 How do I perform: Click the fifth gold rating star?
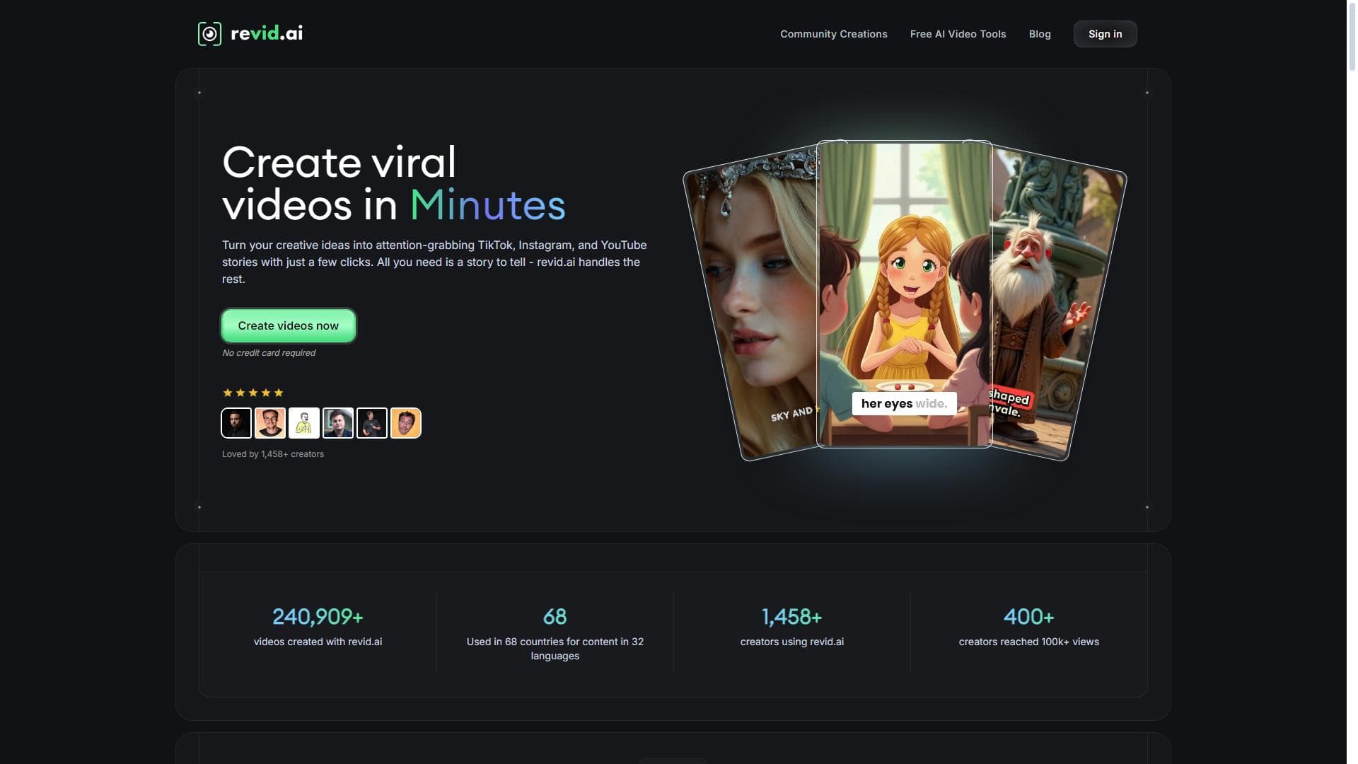click(279, 393)
